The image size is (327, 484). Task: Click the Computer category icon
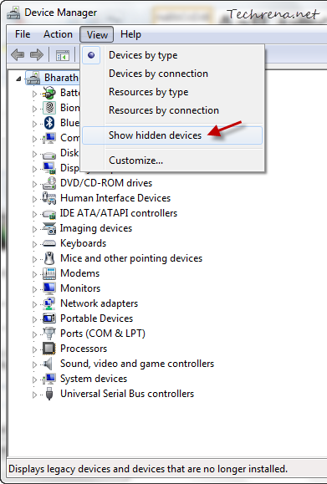pyautogui.click(x=49, y=138)
